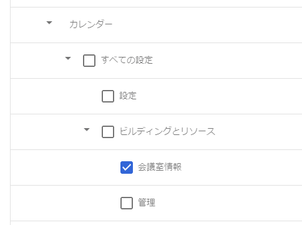Select the ビルディングとリソース label

pyautogui.click(x=167, y=131)
